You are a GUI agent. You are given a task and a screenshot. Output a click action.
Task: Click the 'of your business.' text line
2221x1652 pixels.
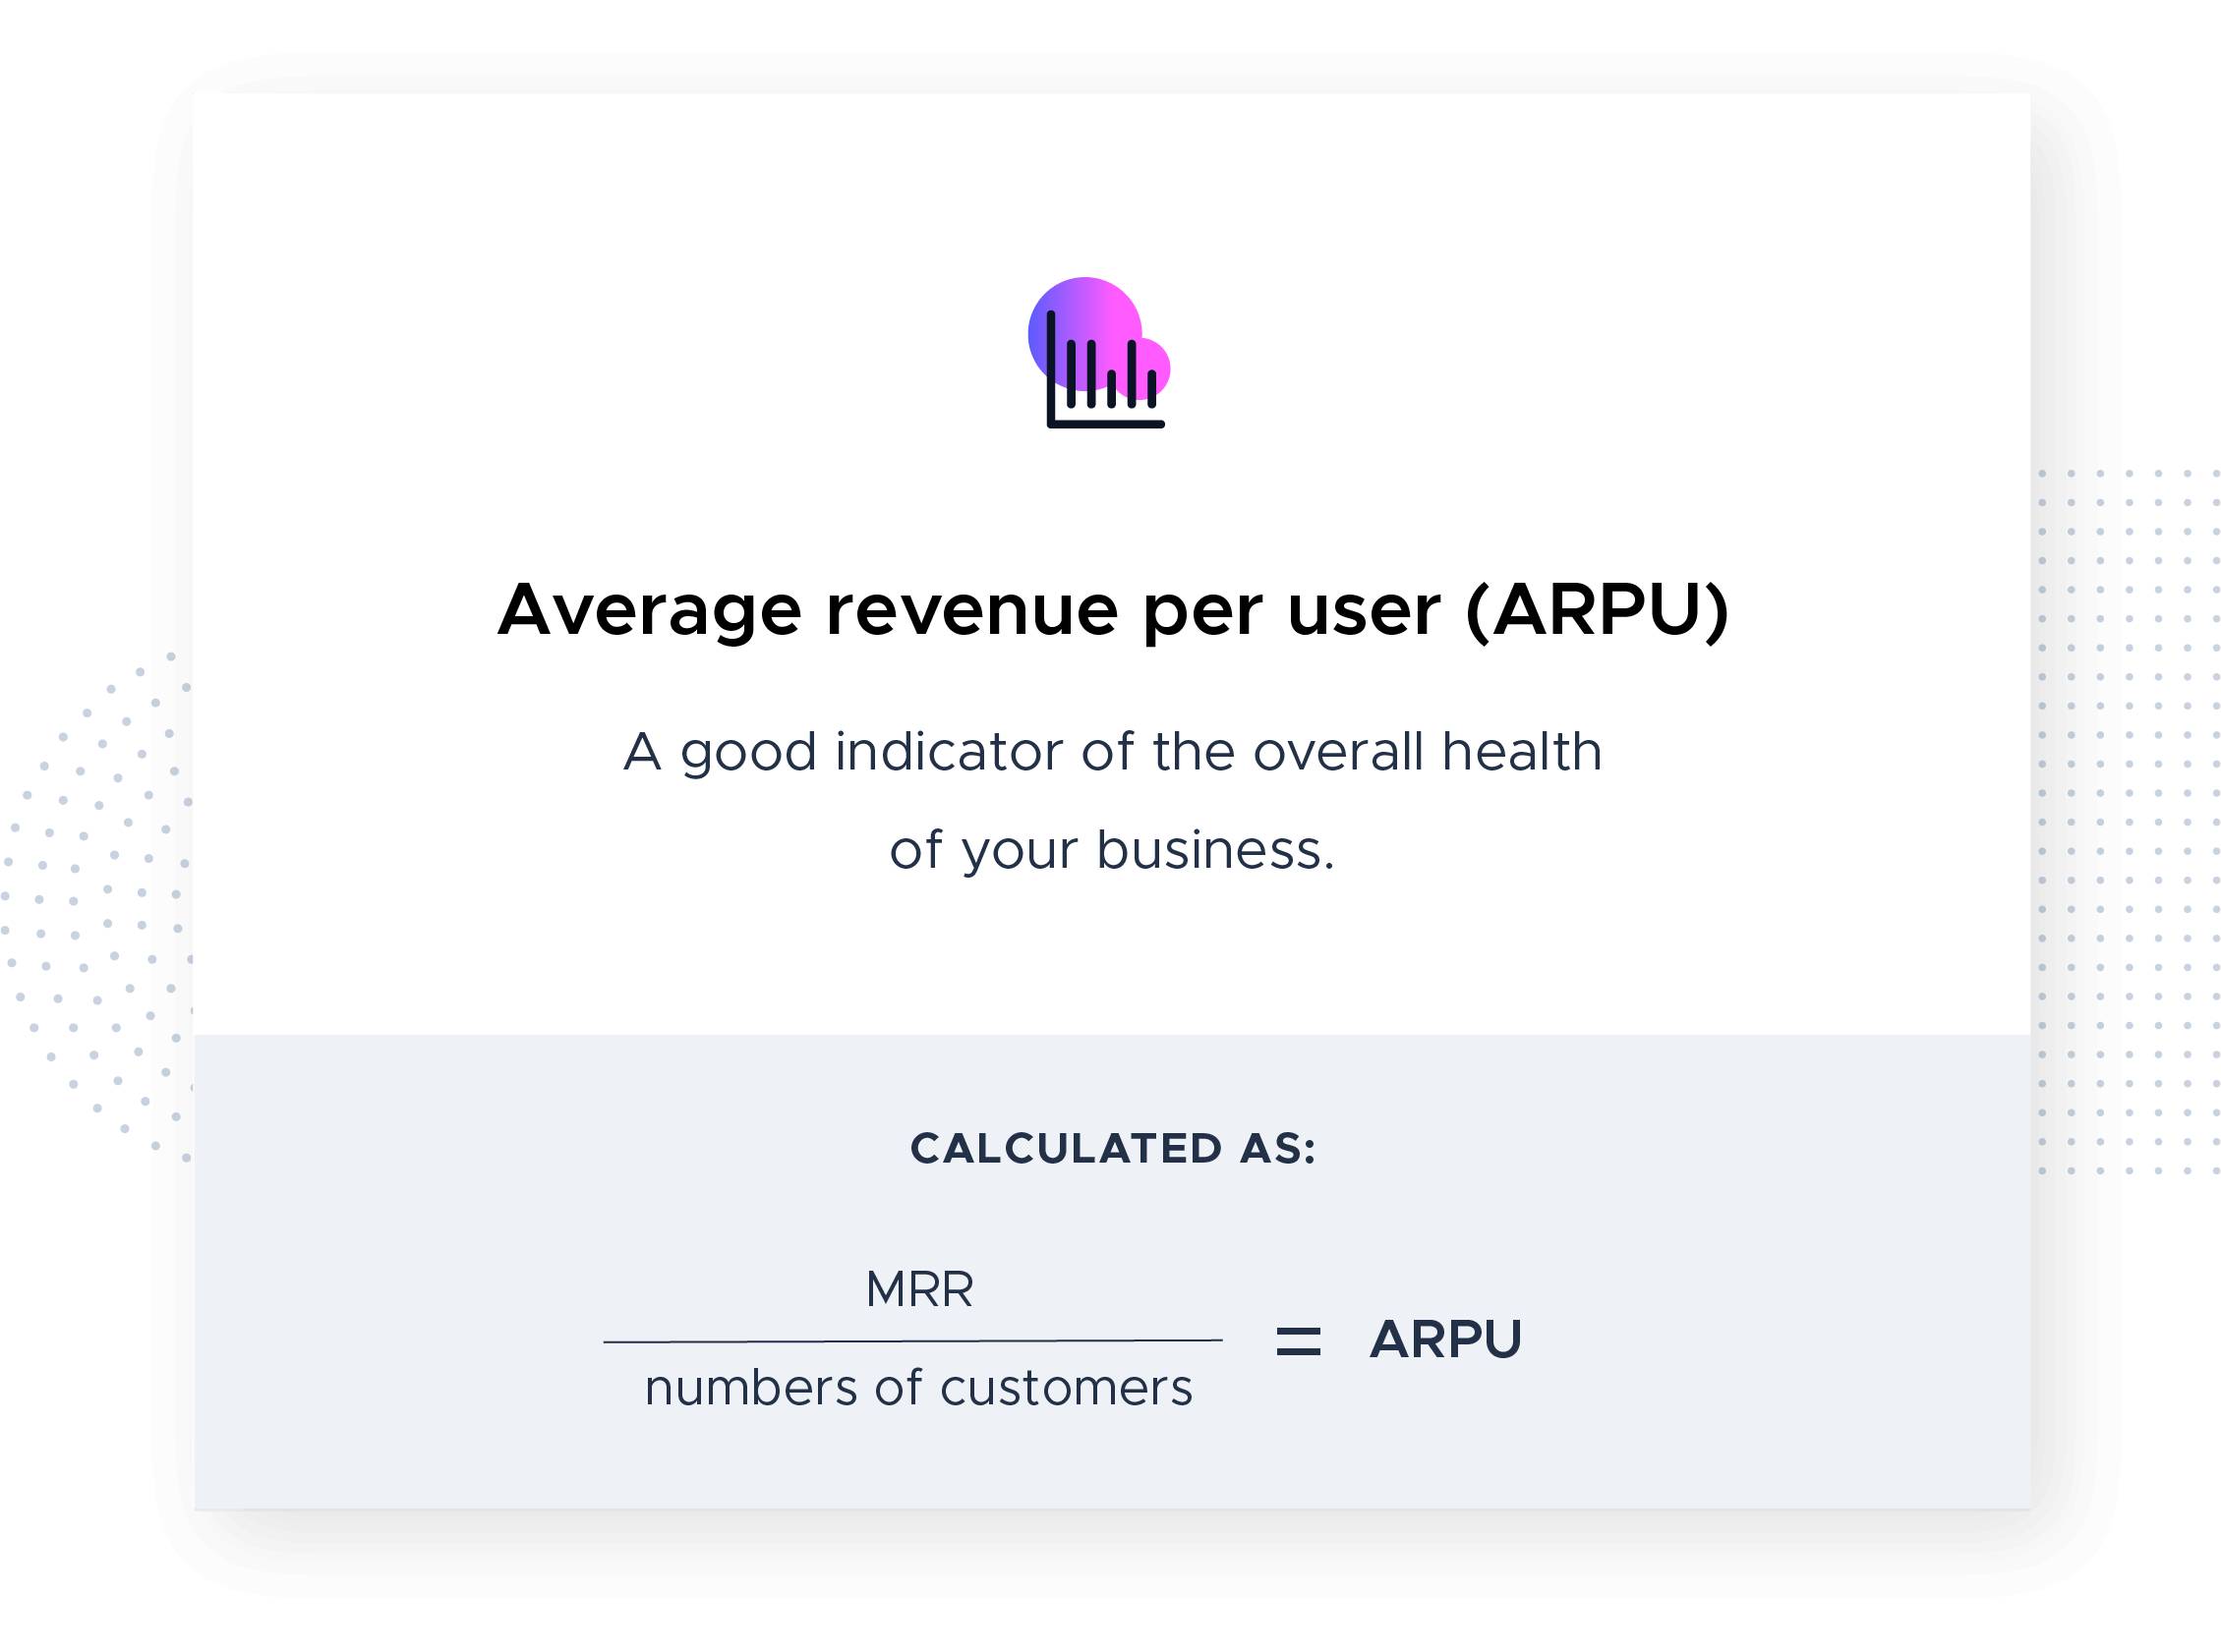tap(1113, 849)
